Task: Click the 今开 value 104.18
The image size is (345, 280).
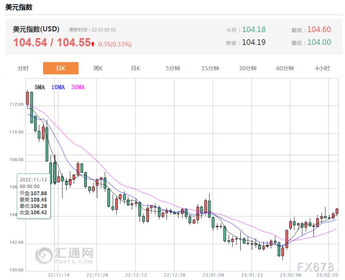Action: [254, 30]
